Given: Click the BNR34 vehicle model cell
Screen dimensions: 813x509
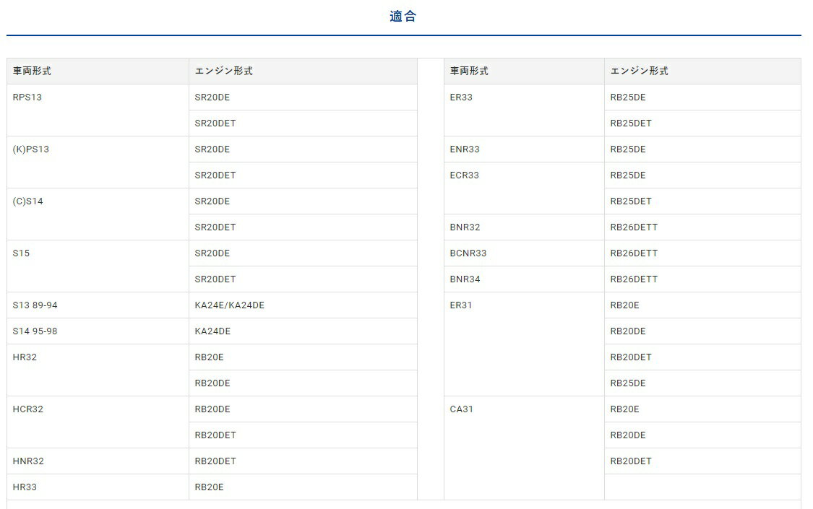Looking at the screenshot, I should coord(465,279).
